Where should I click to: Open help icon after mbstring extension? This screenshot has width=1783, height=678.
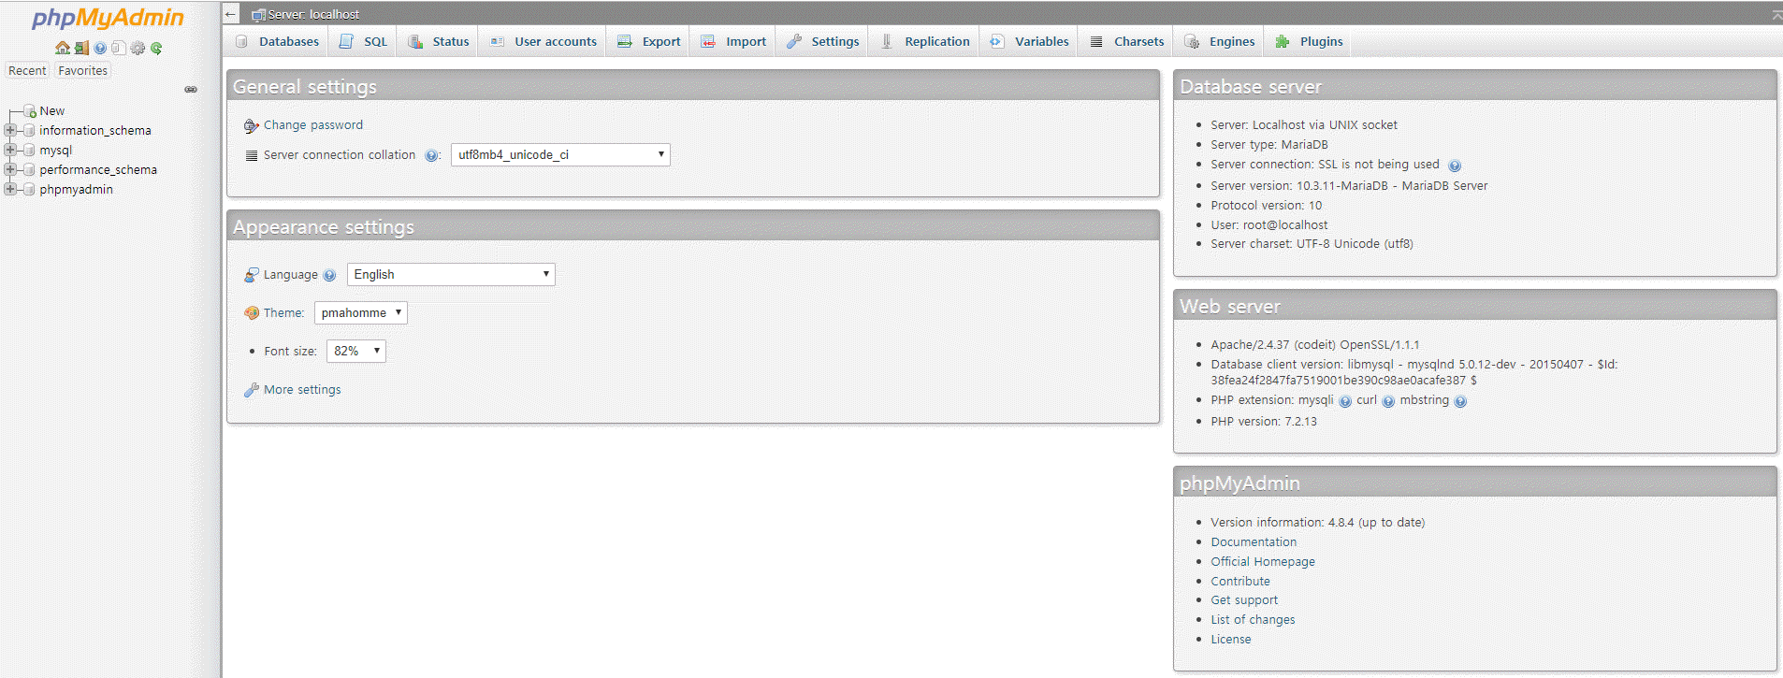pos(1460,401)
